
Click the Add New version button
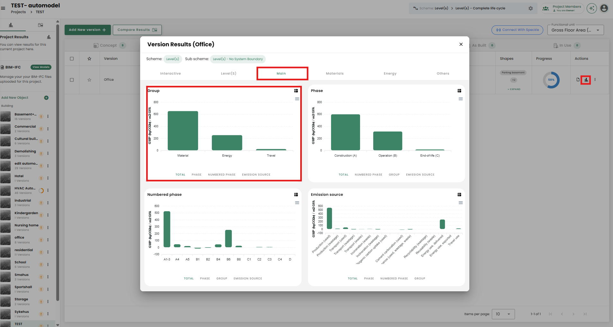(x=87, y=30)
